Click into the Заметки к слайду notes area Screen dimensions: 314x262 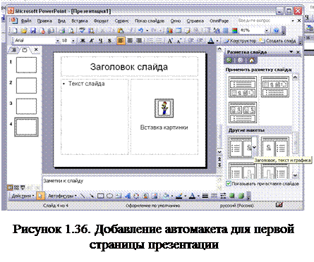click(129, 183)
